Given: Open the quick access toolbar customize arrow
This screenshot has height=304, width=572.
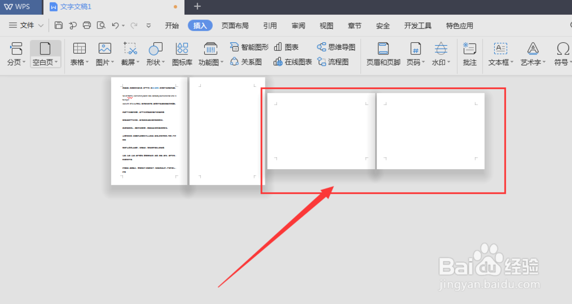Looking at the screenshot, I should 149,26.
